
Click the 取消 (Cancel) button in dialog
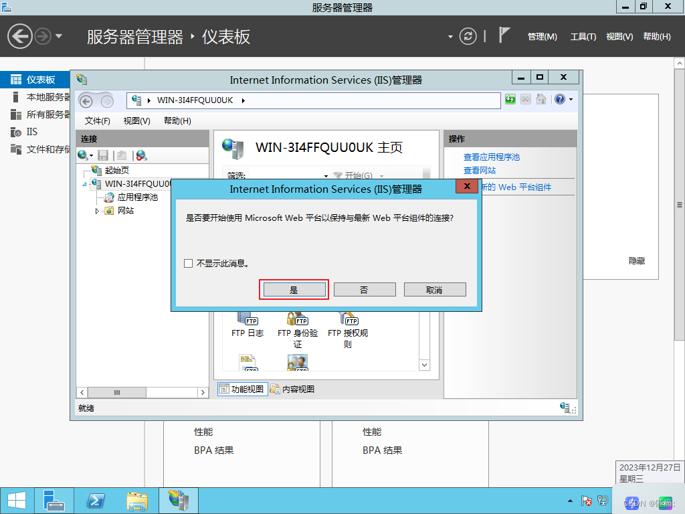[435, 290]
